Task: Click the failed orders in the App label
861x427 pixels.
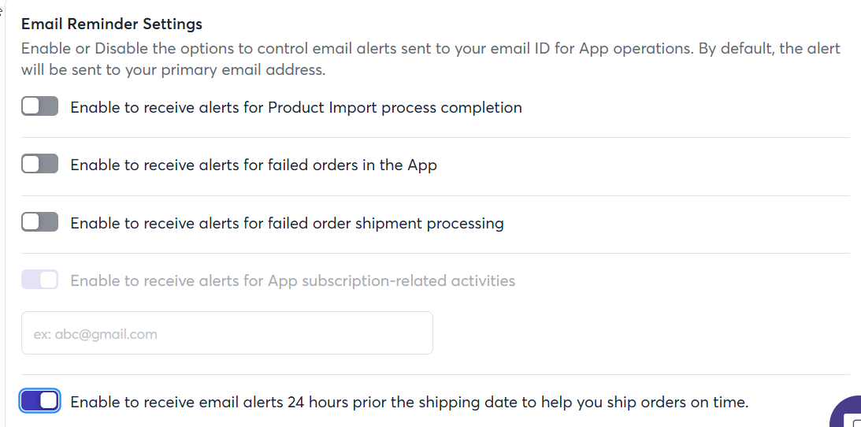Action: coord(254,165)
